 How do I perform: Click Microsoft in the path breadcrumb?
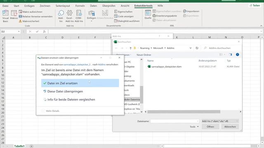(x=158, y=48)
